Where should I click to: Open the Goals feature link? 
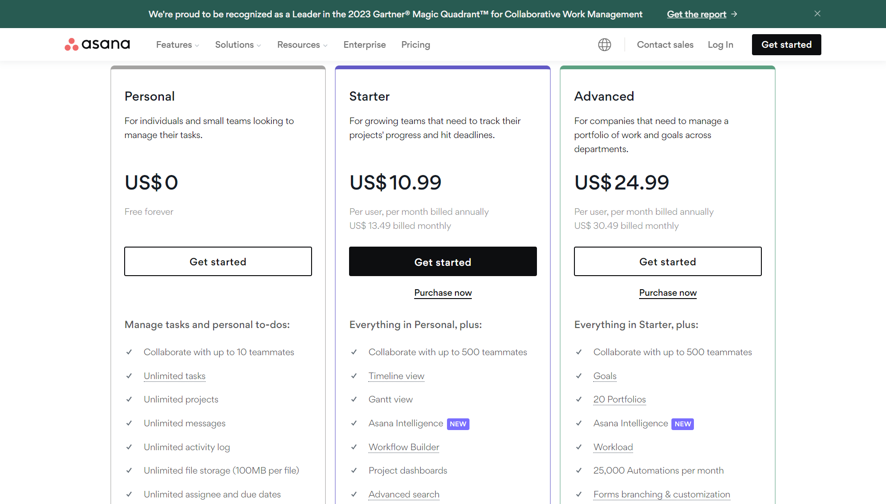[x=605, y=376]
